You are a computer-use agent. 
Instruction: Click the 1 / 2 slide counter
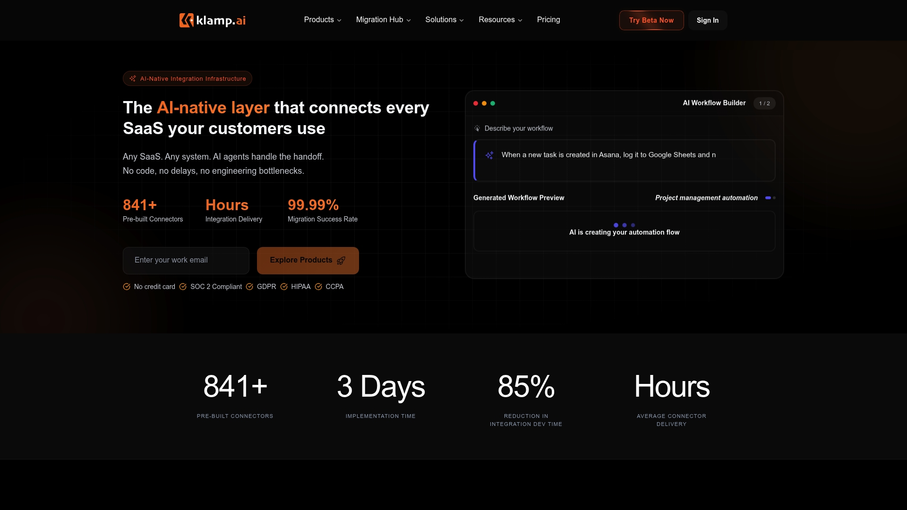(x=764, y=103)
